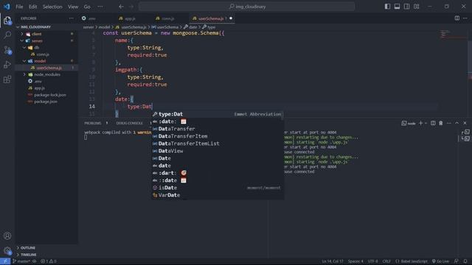Open editor More Actions ellipsis
The width and height of the screenshot is (472, 265).
465,18
